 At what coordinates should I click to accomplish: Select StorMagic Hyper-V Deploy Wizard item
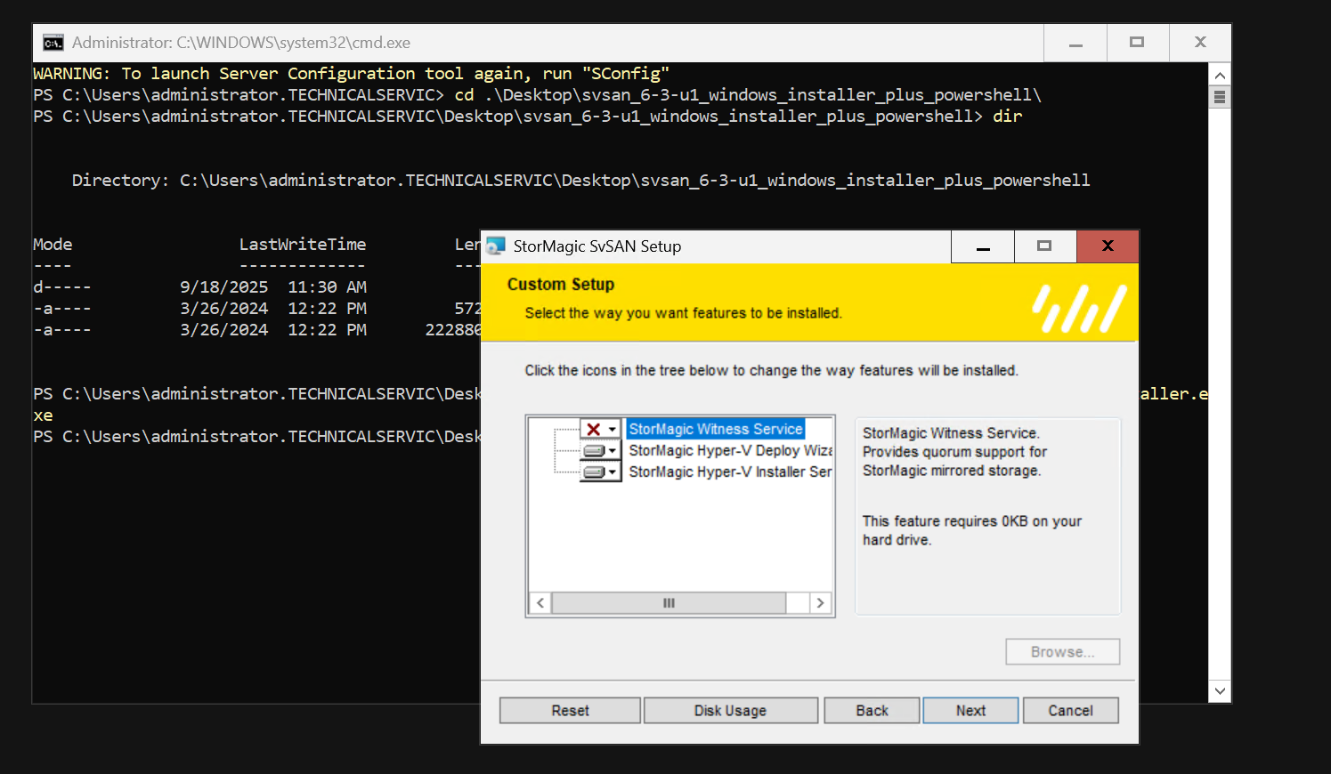click(x=730, y=450)
